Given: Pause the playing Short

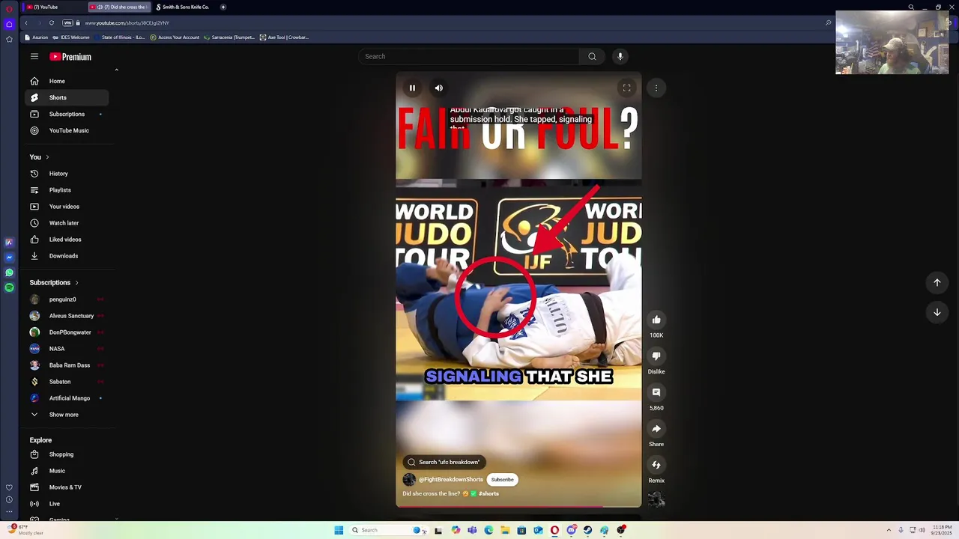Looking at the screenshot, I should [x=412, y=88].
